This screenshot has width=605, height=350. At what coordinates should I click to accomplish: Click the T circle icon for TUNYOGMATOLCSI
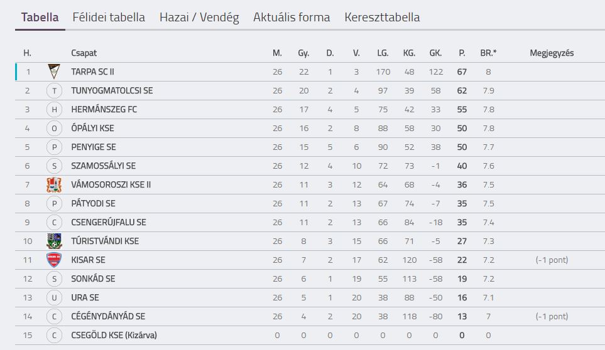point(54,91)
